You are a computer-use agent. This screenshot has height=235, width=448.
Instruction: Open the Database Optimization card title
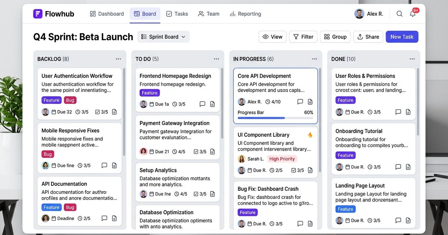(167, 212)
